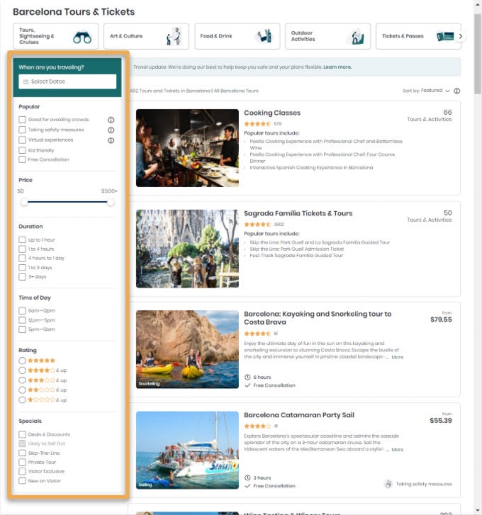The width and height of the screenshot is (482, 515).
Task: Open info icon for Virtual experiences filter
Action: coord(111,140)
